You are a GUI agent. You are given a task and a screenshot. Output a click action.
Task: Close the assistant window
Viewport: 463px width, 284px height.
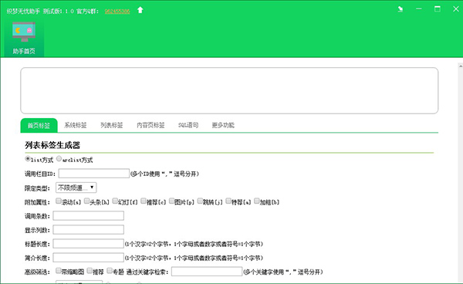tap(456, 9)
